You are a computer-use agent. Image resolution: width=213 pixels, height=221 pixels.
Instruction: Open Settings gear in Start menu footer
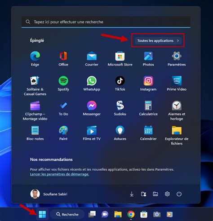(167, 194)
